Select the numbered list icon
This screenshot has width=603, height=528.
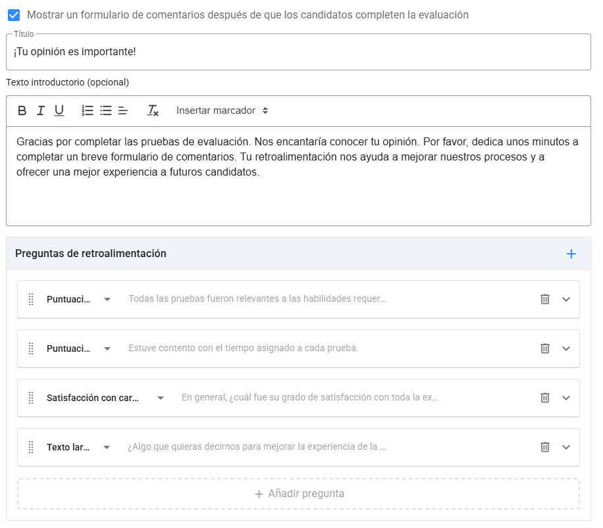[87, 110]
